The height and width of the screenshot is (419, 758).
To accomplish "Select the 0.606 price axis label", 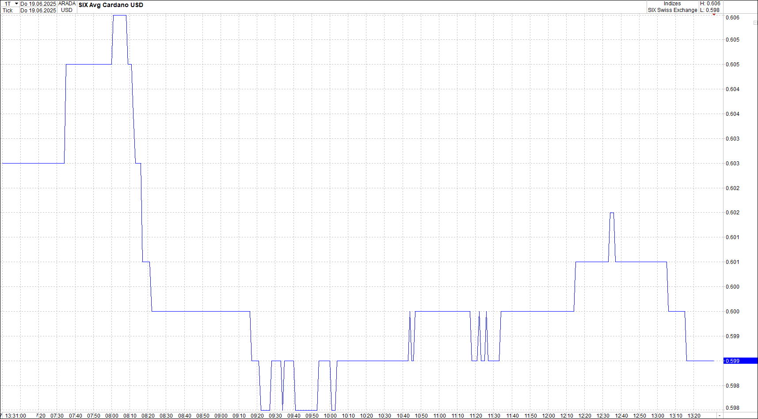I will (732, 18).
